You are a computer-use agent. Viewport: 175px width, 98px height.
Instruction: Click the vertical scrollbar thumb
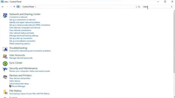click(x=174, y=42)
